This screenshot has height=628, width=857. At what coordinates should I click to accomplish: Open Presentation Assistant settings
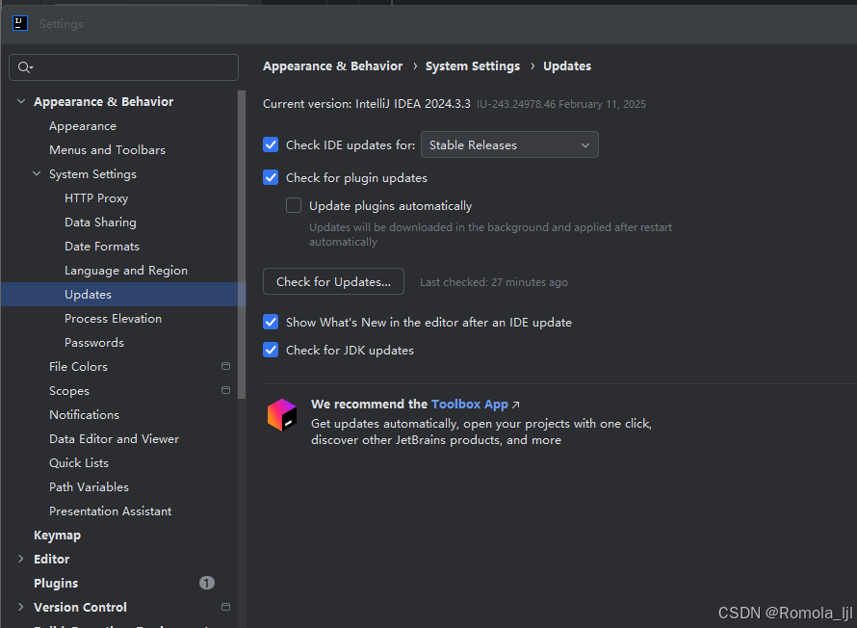(x=111, y=510)
